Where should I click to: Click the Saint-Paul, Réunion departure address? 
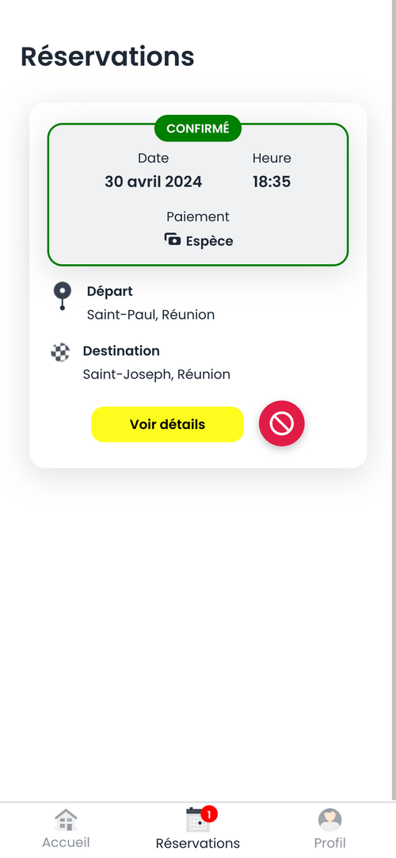point(150,315)
